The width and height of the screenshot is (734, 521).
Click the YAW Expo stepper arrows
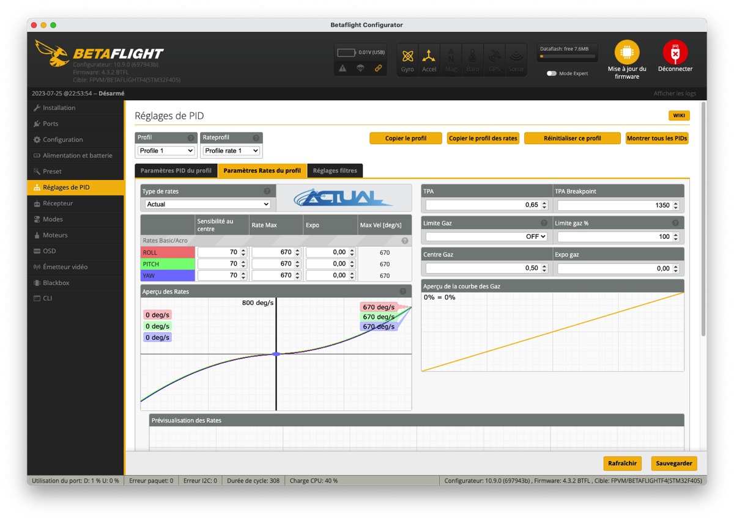(352, 275)
